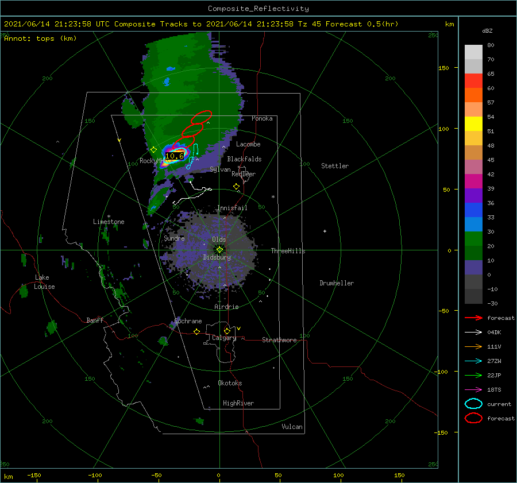Click the white plus marker east of ThreeHills
Image resolution: width=517 pixels, height=483 pixels.
[325, 231]
